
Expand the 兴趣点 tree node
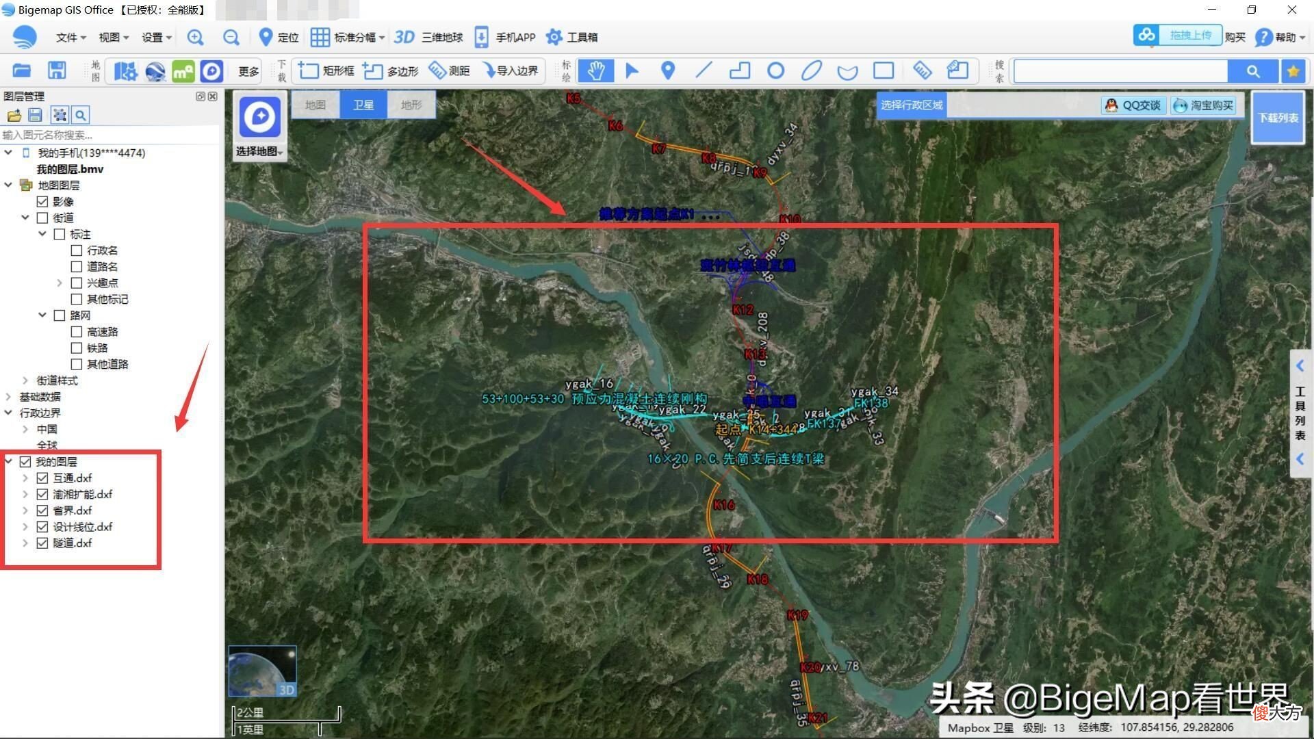click(60, 283)
